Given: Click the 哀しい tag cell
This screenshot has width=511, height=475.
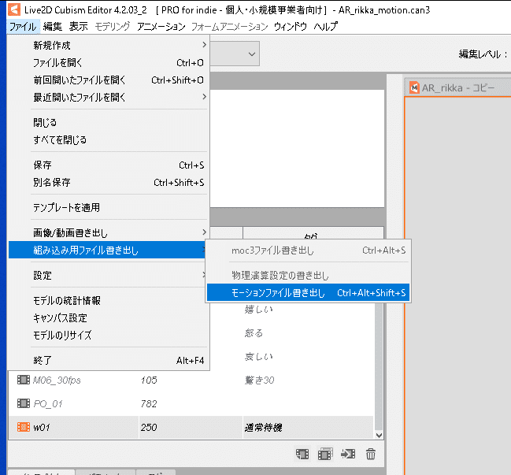Looking at the screenshot, I should click(x=309, y=357).
